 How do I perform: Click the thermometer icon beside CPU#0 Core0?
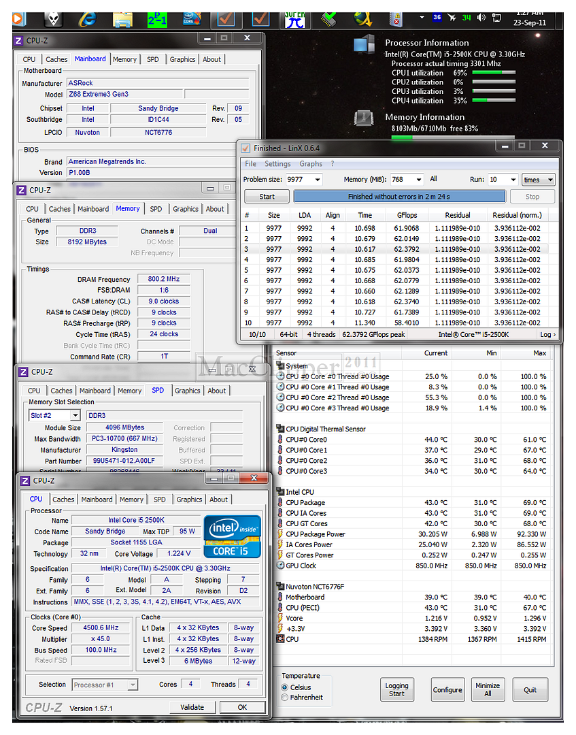point(280,439)
